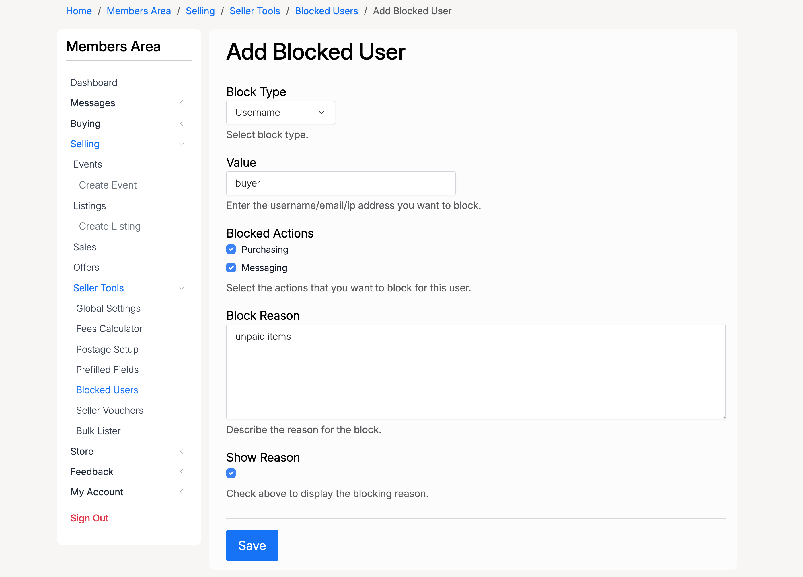Open Global Settings under Seller Tools

108,309
